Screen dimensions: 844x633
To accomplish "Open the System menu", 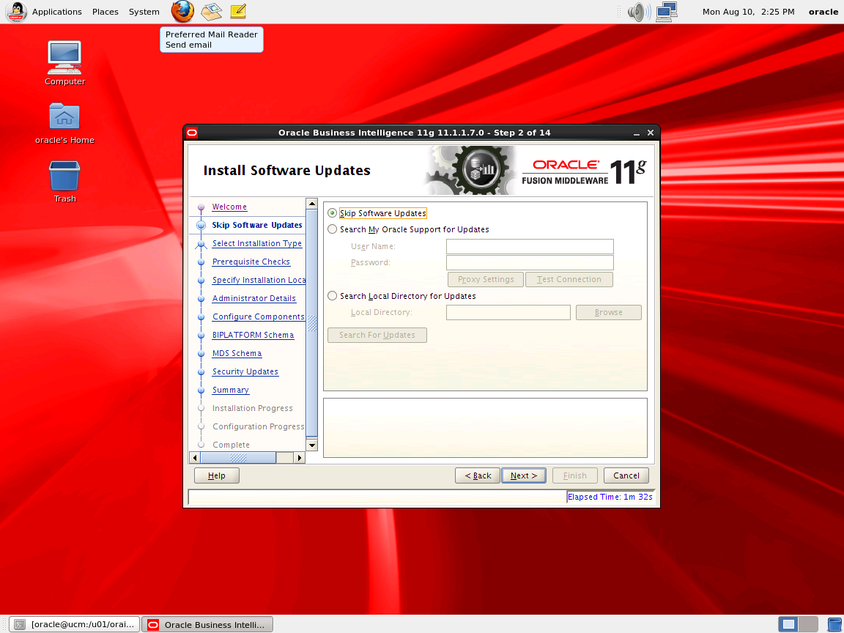I will point(144,11).
